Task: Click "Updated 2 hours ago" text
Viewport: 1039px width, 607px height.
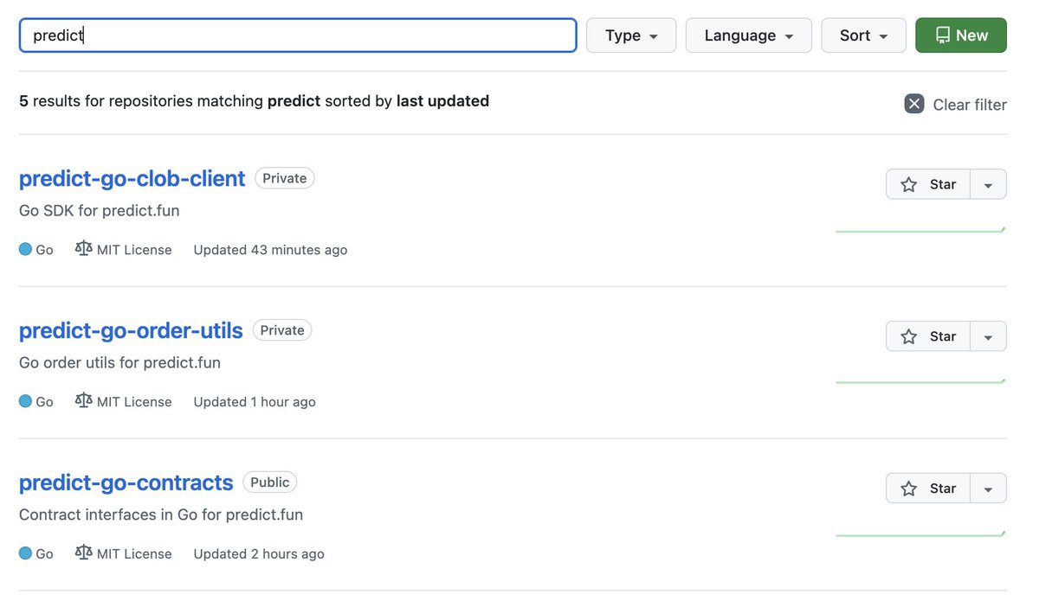Action: pyautogui.click(x=259, y=554)
